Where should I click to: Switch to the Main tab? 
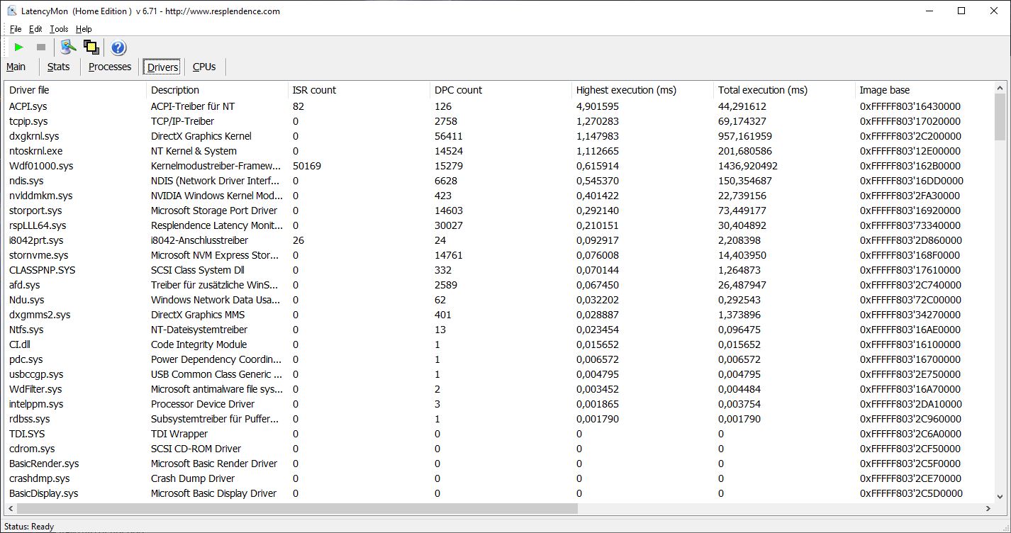16,67
